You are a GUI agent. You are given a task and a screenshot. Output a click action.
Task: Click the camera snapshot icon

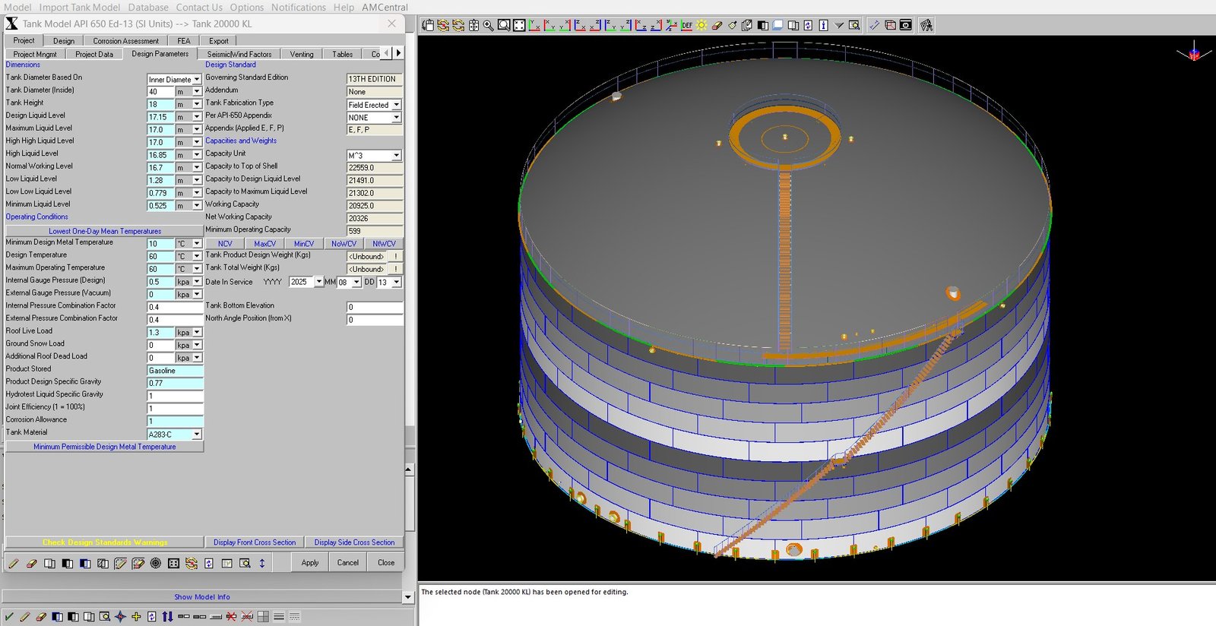pyautogui.click(x=906, y=25)
